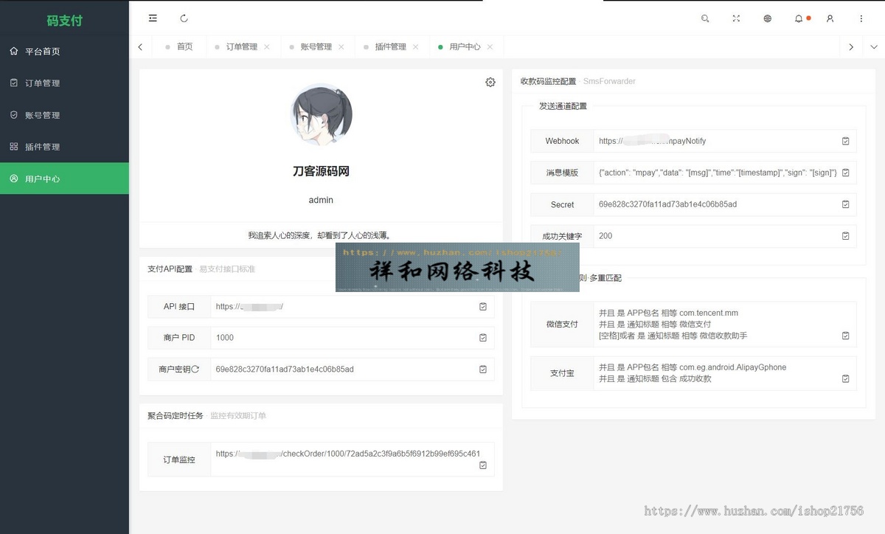Open 插件管理 in sidebar

tap(64, 147)
